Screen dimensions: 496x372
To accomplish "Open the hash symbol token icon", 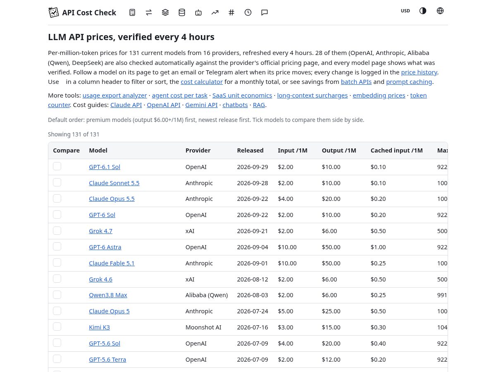I will (x=231, y=12).
